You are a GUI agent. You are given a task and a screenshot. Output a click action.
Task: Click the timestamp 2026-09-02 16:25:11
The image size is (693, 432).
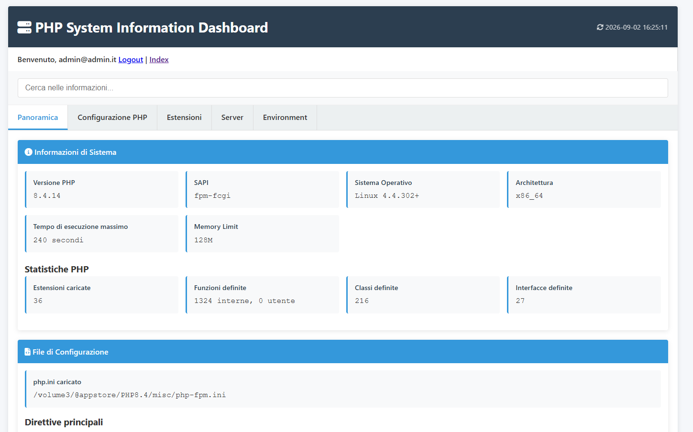[636, 27]
